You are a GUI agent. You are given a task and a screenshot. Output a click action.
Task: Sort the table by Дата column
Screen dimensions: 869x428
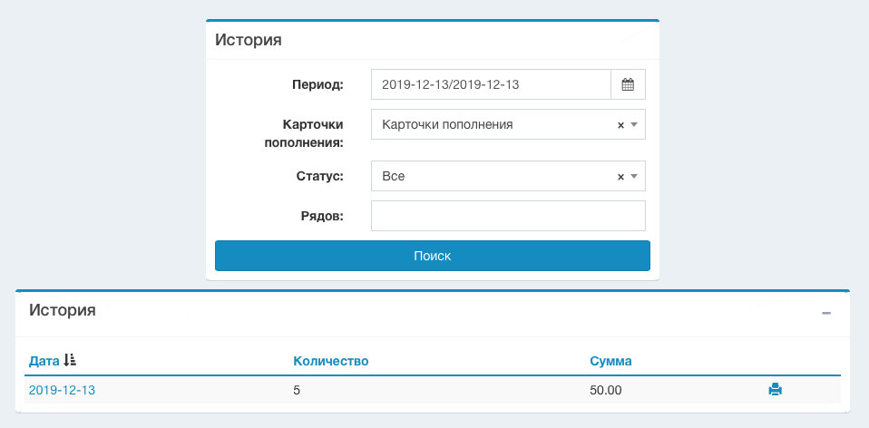(x=44, y=361)
